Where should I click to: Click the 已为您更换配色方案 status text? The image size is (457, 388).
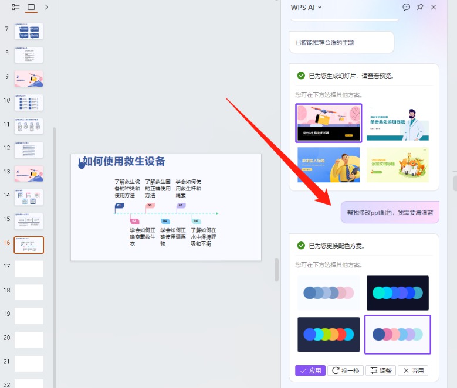337,246
